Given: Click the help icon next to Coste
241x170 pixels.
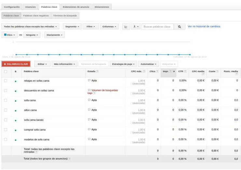Looking at the screenshot, I should (x=217, y=71).
